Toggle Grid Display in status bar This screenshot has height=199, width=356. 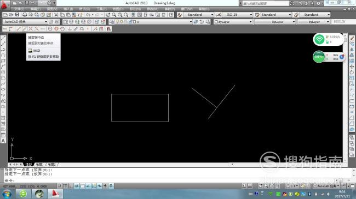[x=65, y=186]
